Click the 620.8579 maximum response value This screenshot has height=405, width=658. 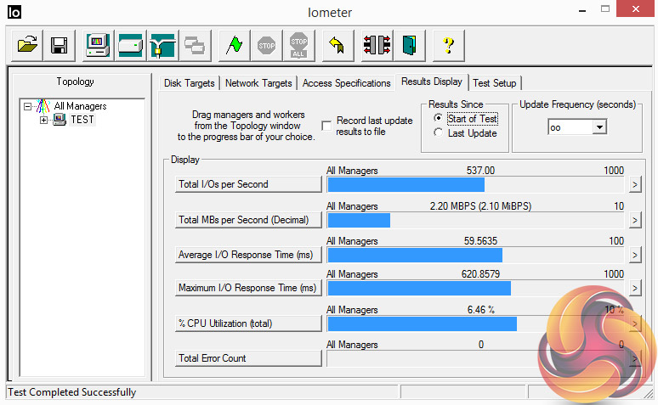click(480, 274)
